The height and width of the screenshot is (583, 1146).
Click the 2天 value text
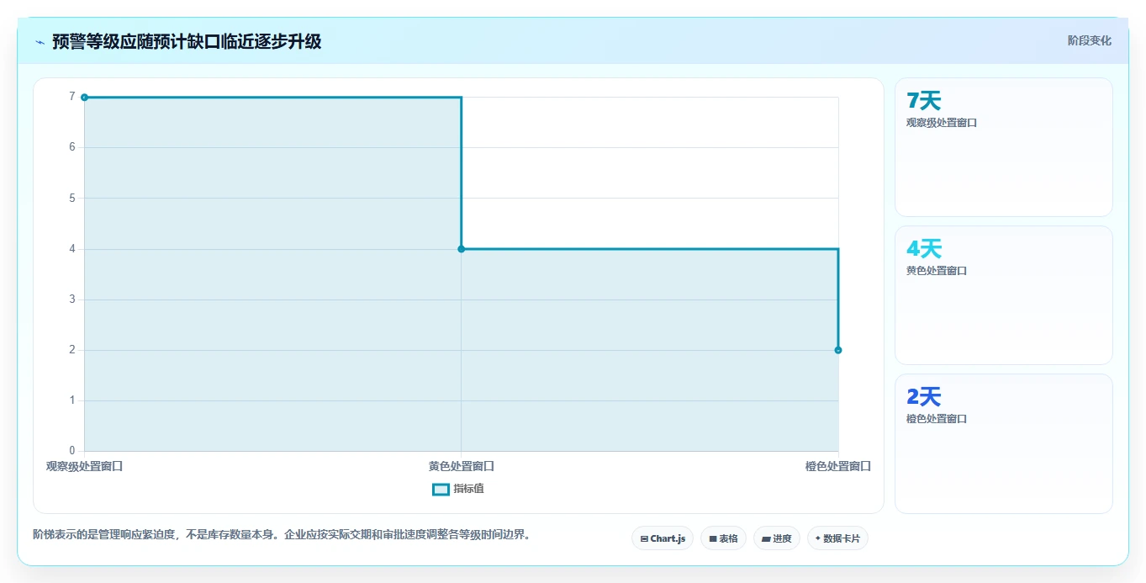(924, 397)
